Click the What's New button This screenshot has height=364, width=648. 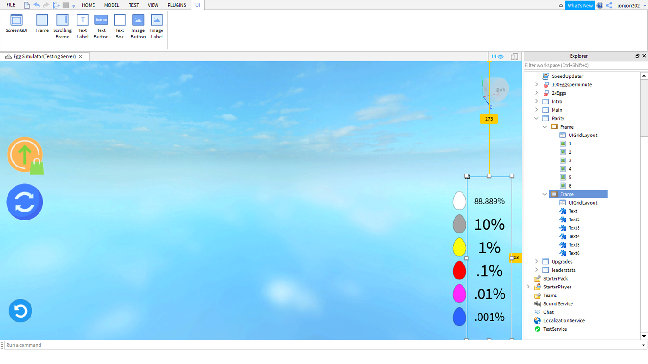[580, 5]
